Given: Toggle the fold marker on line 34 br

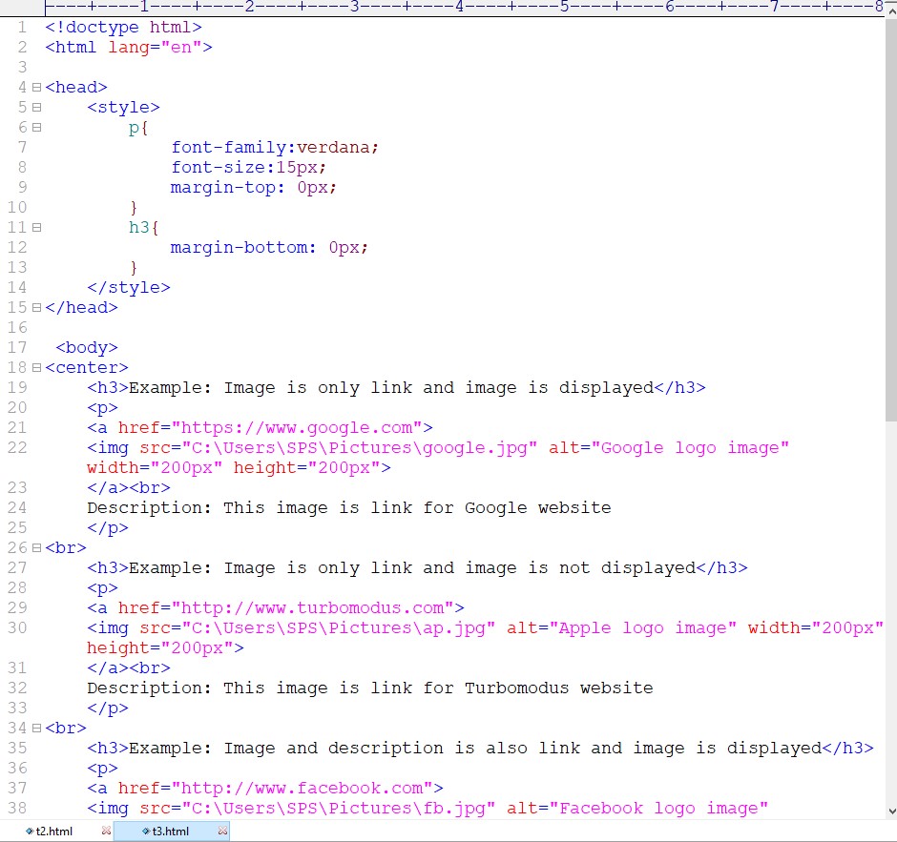Looking at the screenshot, I should [x=36, y=729].
